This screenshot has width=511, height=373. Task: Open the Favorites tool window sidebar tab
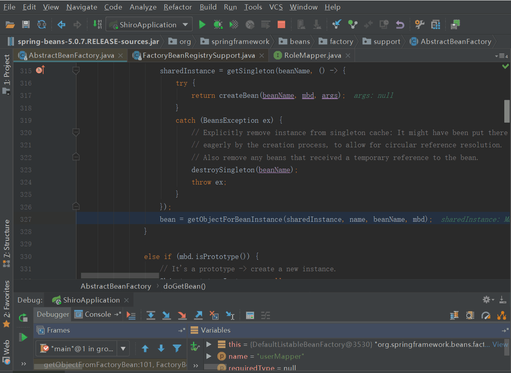coord(6,304)
